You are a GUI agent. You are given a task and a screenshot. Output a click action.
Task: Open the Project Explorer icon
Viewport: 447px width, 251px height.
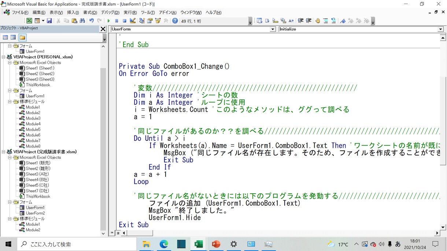point(142,21)
